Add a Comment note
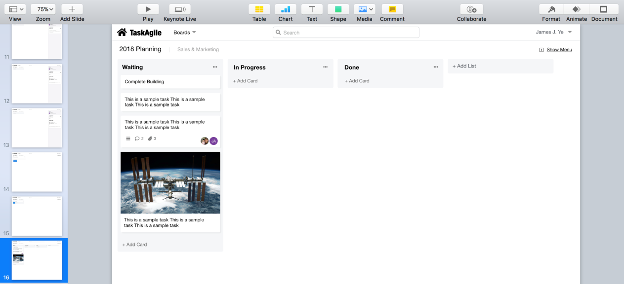The image size is (624, 284). coord(392,9)
